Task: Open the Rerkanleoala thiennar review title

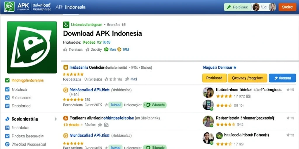Action: 245,118
